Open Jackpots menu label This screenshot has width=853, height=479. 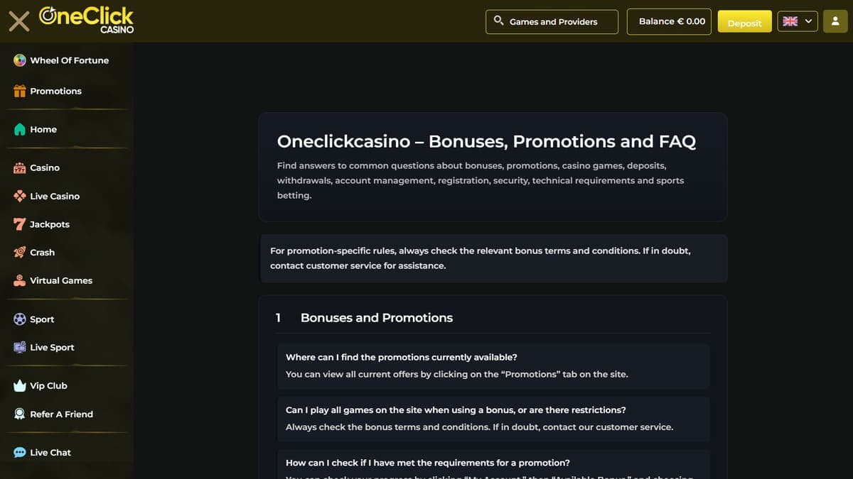(x=50, y=224)
